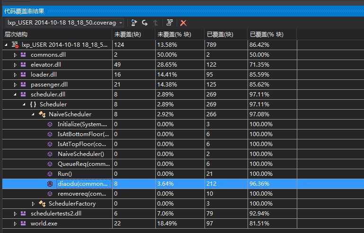This screenshot has width=364, height=233.
Task: Expand the elevator.dll node
Action: click(x=15, y=65)
